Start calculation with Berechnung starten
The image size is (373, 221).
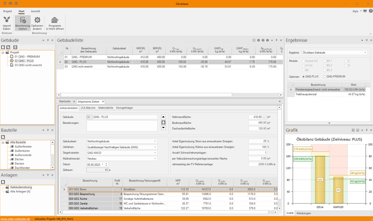[x=23, y=23]
